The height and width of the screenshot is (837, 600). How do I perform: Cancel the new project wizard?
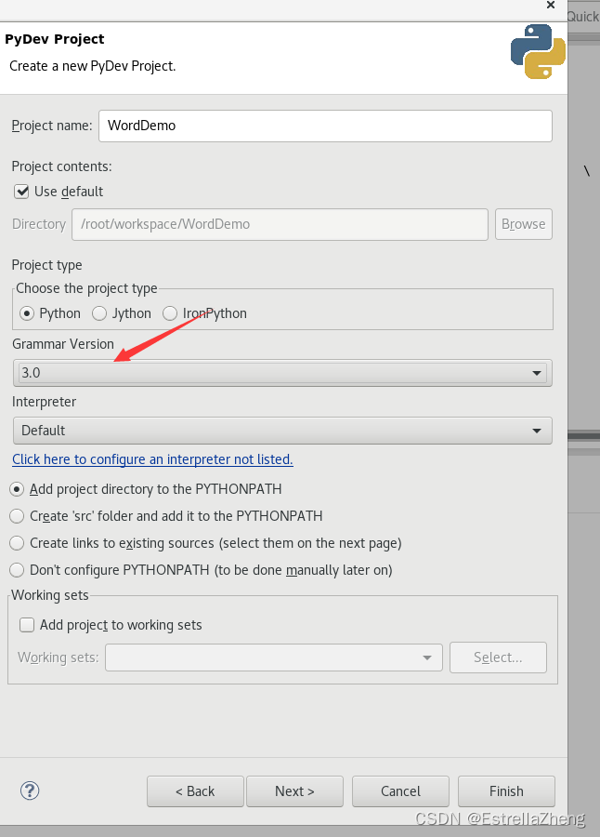pos(400,791)
